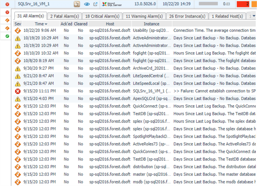Sort by the Host column header
257x186 pixels.
point(110,24)
